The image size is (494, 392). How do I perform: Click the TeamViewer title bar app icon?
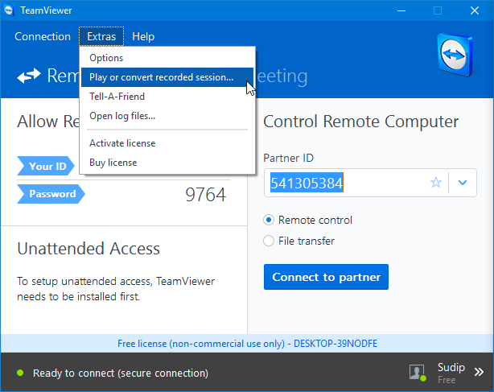9,10
